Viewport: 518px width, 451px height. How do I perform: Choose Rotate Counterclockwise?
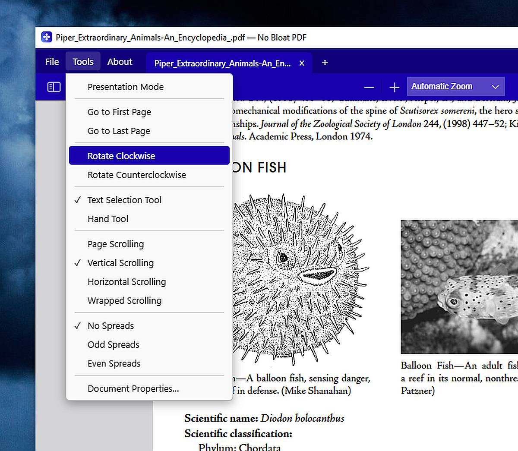point(149,175)
